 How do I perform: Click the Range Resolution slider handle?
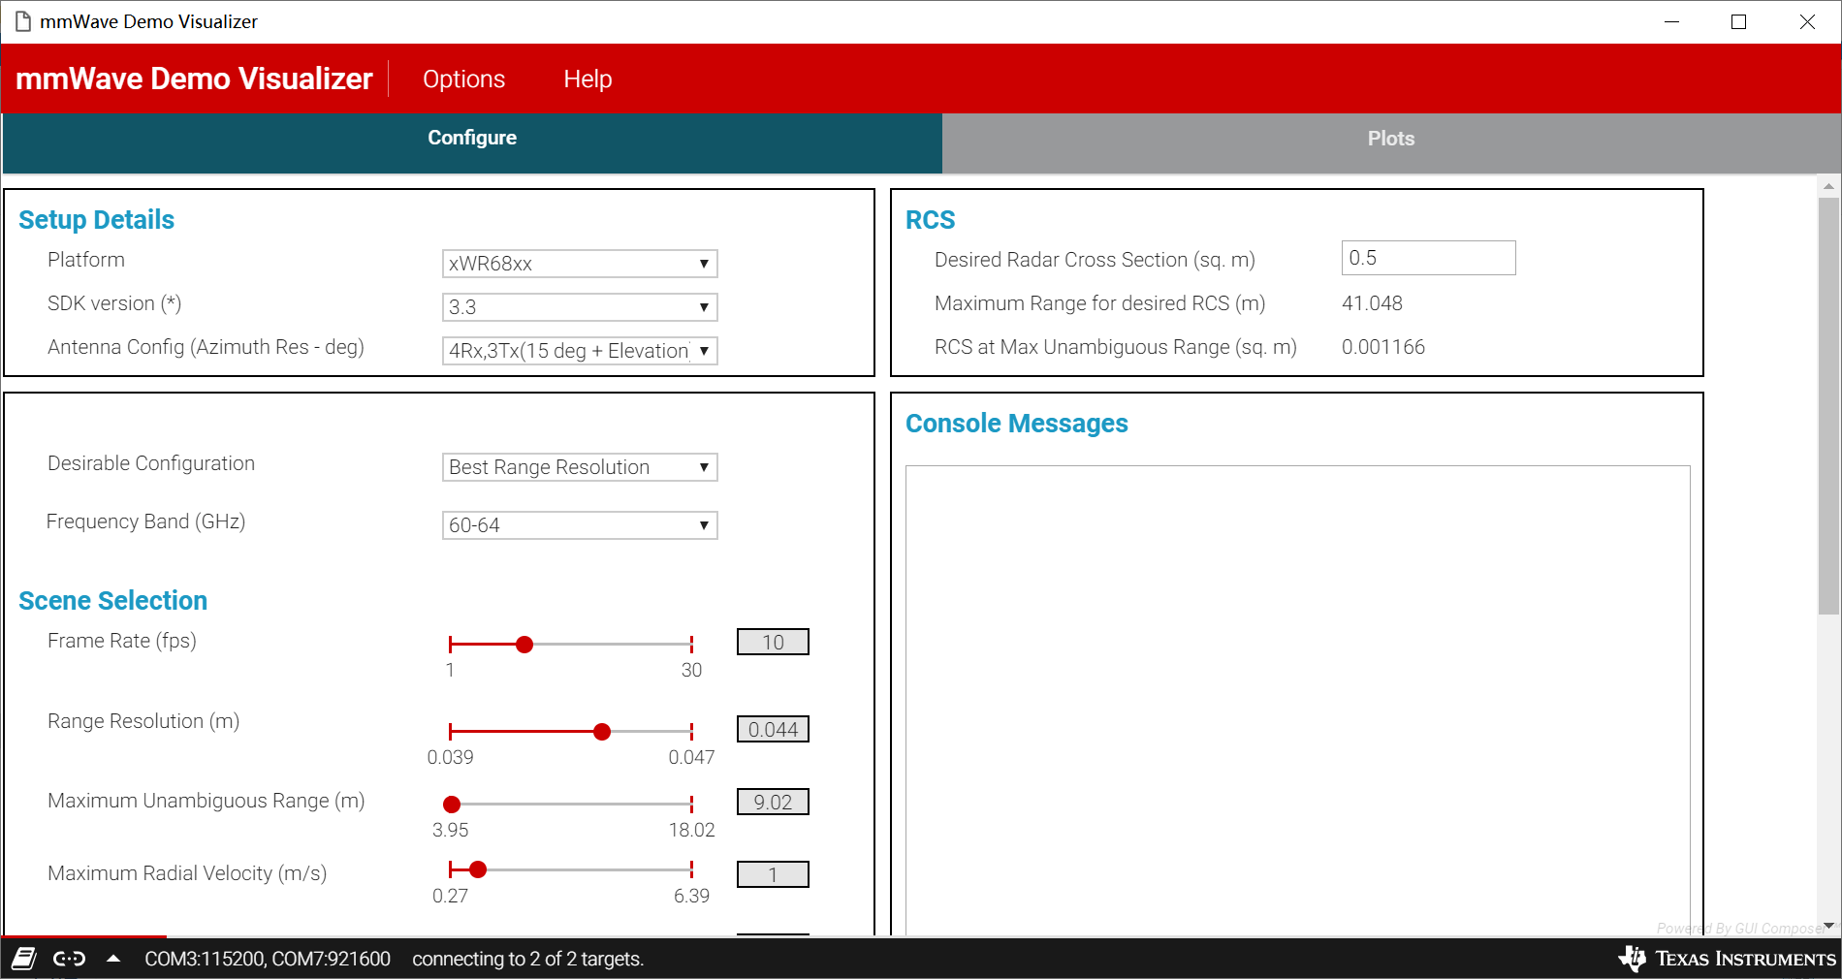click(602, 732)
